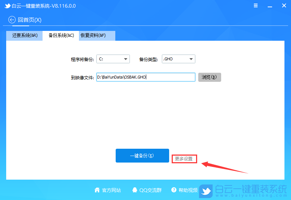This screenshot has height=200, width=291.
Task: Click the question mark icon for 帮助视频
Action: 174,190
